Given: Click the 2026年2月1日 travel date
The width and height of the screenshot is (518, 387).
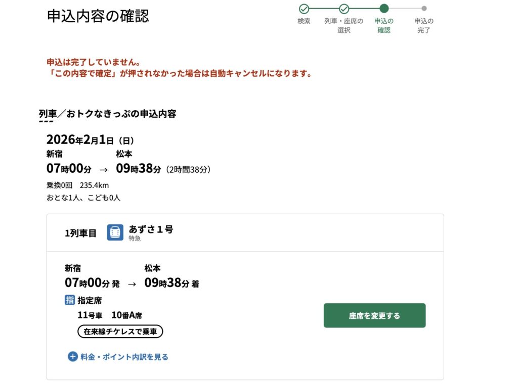Looking at the screenshot, I should pyautogui.click(x=90, y=140).
